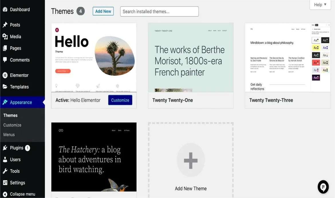Screen dimensions: 335x198
Task: Click the Templates folder icon
Action: coord(5,87)
